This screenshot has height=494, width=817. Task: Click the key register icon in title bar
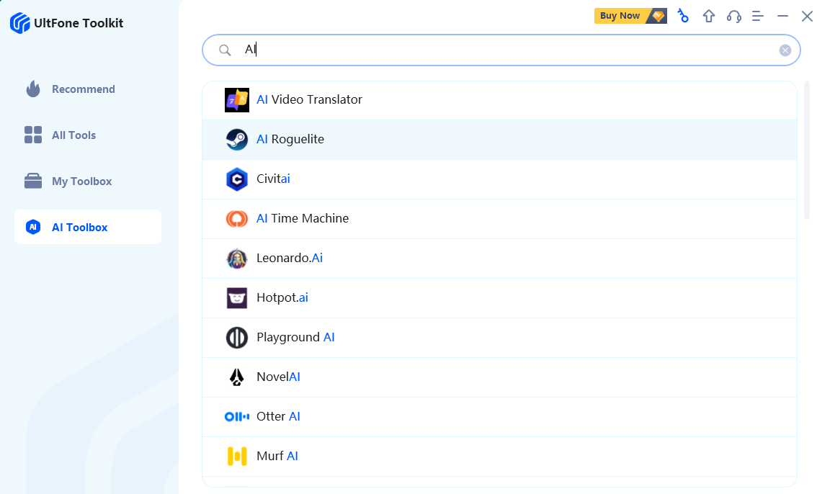pos(683,16)
